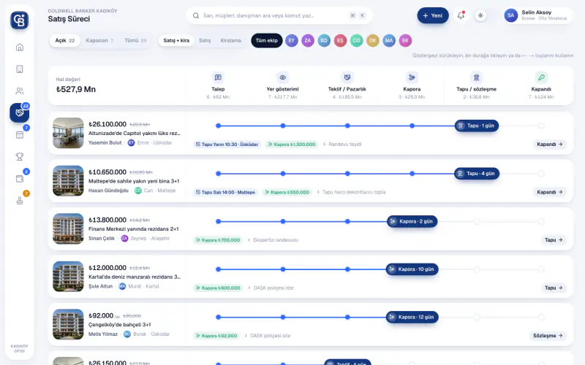The width and height of the screenshot is (585, 365).
Task: Select the Tüm ekip filter pill
Action: pos(267,41)
